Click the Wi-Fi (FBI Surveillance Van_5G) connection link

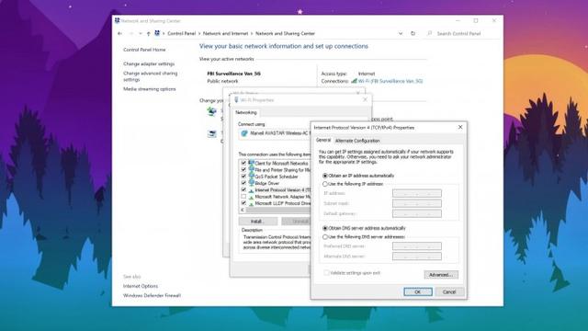390,81
